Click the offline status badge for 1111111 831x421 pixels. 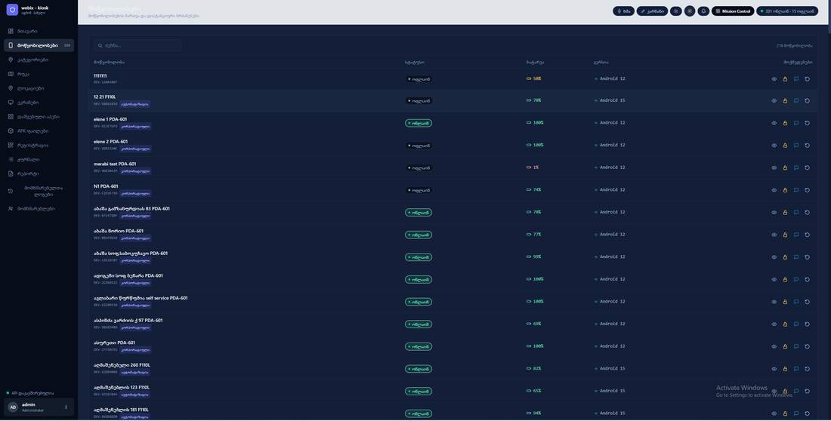pyautogui.click(x=419, y=79)
